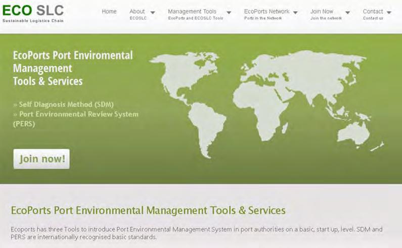Click the 'Sustainable Logistics Chain' tagline

(x=33, y=21)
